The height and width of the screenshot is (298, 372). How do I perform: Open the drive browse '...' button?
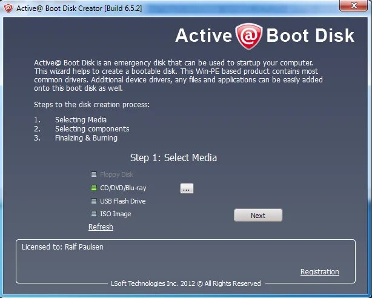187,188
